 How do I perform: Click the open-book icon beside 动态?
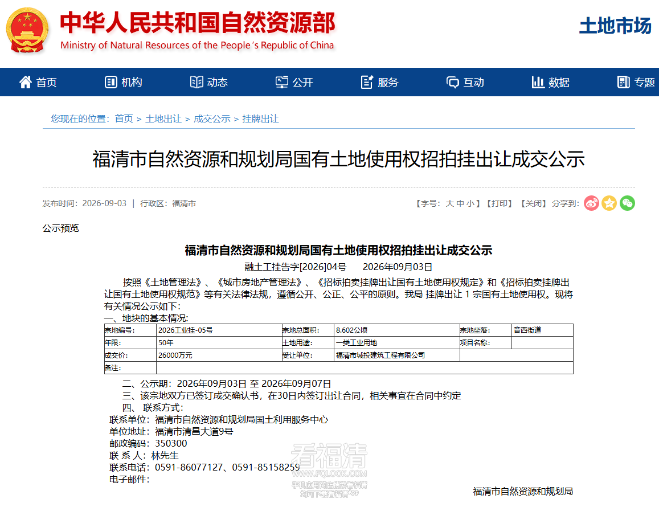click(x=197, y=82)
